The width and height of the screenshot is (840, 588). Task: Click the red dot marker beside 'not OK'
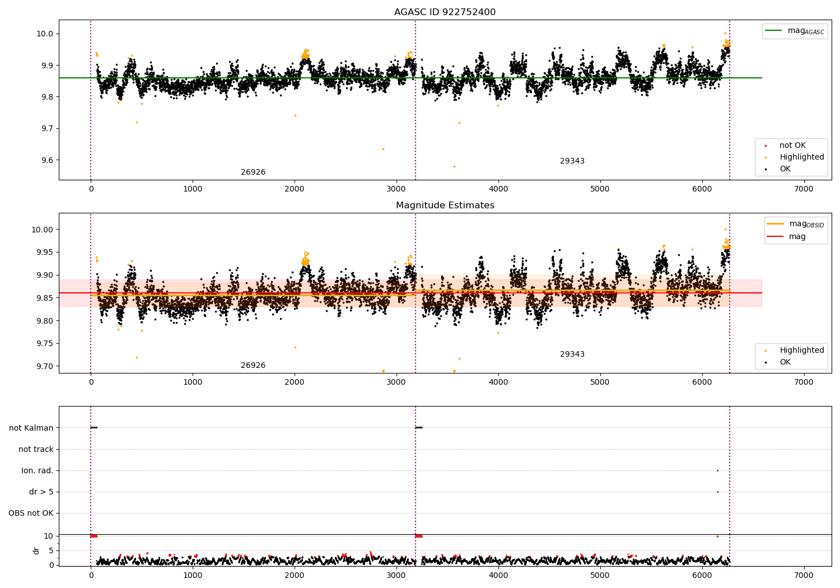[766, 146]
